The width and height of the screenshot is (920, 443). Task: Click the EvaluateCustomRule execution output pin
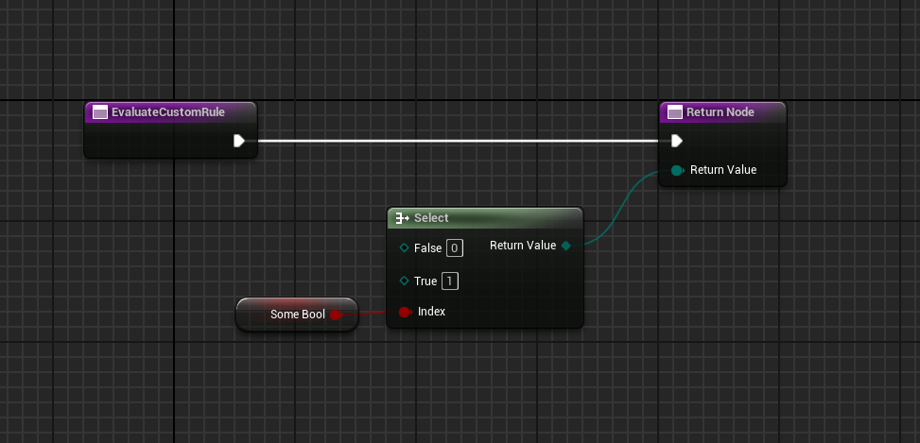(239, 141)
